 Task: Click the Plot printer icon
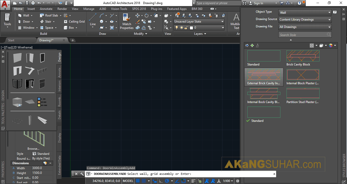click(33, 3)
